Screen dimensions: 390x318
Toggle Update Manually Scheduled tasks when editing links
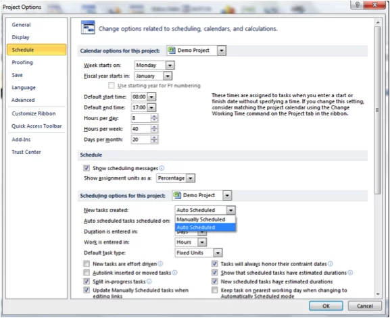point(87,290)
